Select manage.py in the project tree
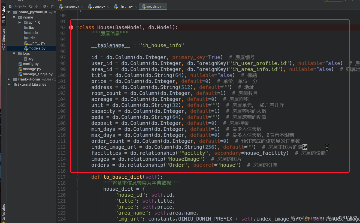 (32, 69)
